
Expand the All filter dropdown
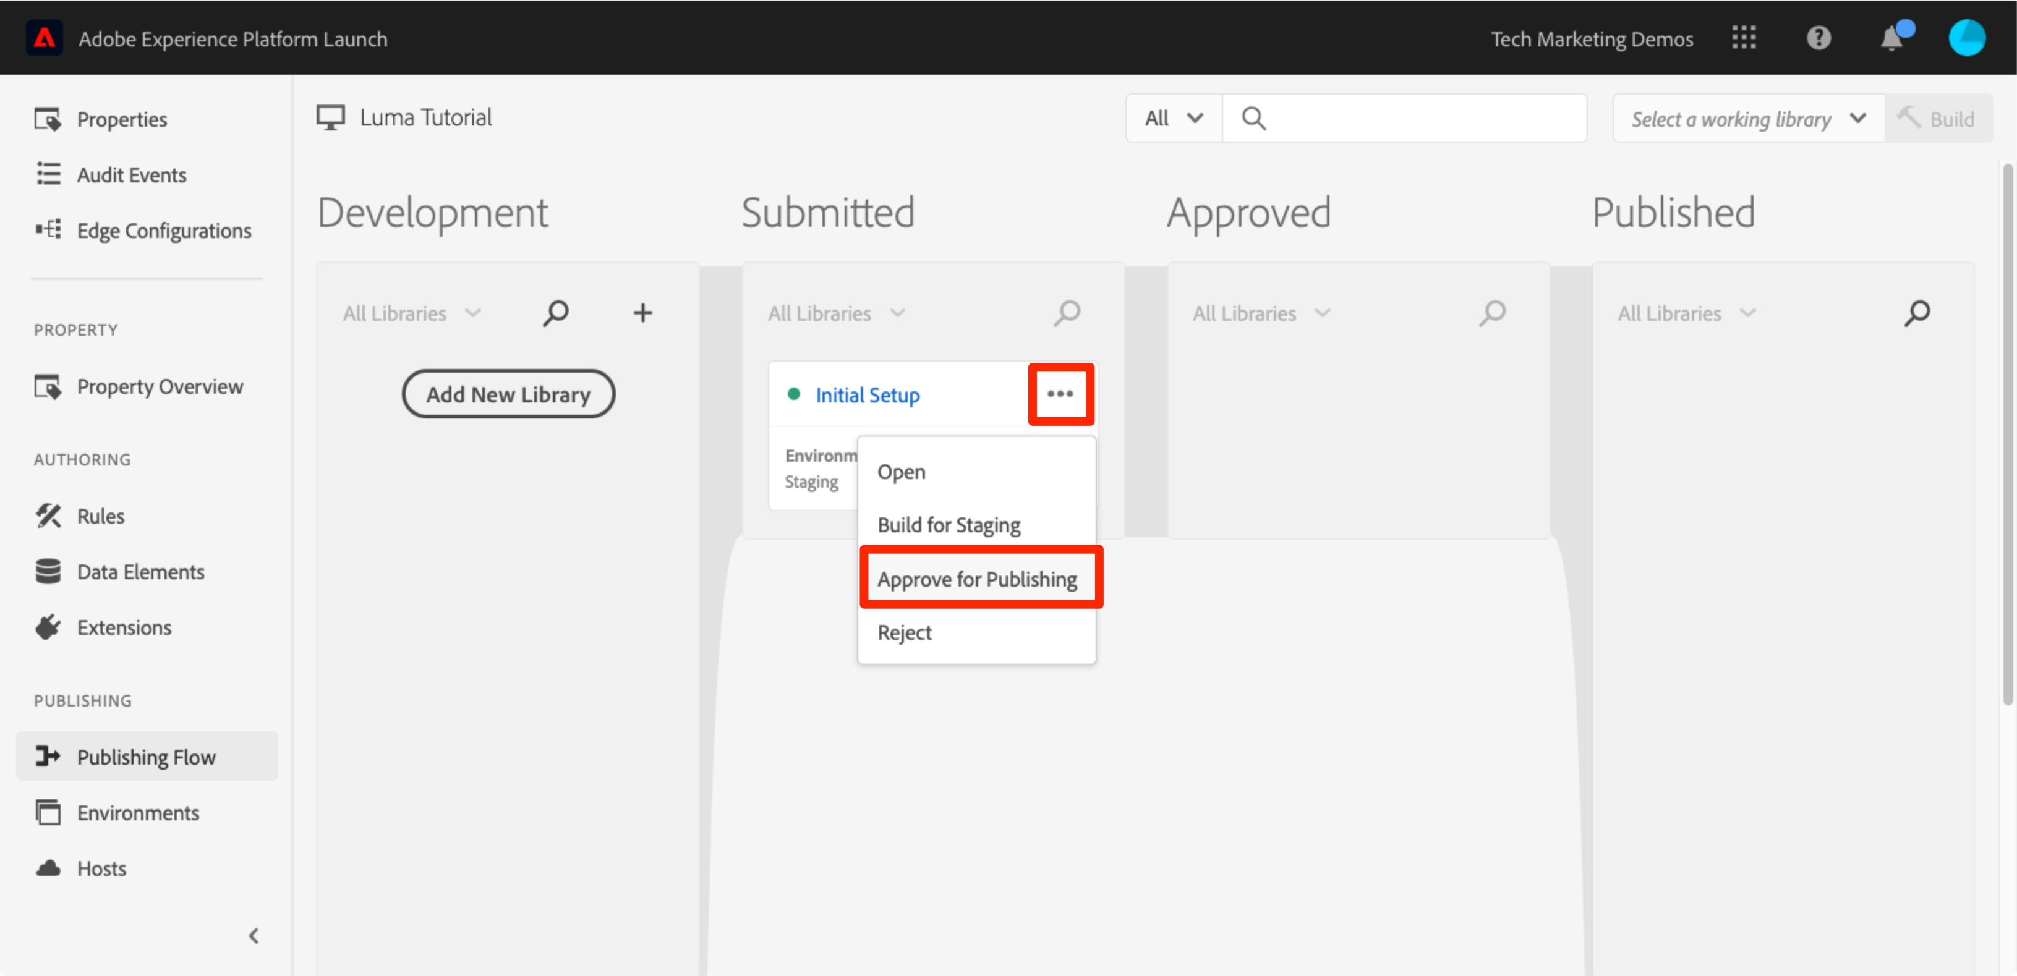click(1173, 118)
